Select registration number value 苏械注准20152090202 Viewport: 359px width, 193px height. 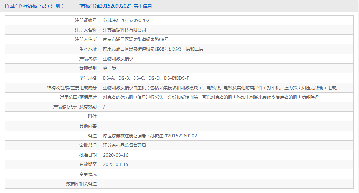(x=126, y=20)
